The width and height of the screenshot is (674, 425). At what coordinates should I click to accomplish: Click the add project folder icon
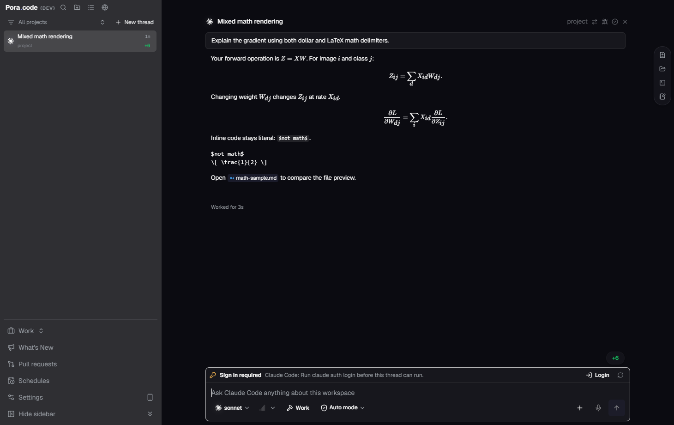pos(77,7)
